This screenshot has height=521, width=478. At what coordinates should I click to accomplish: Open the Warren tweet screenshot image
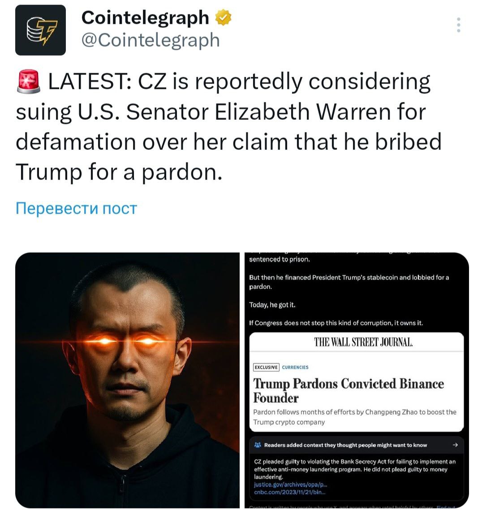pyautogui.click(x=357, y=380)
